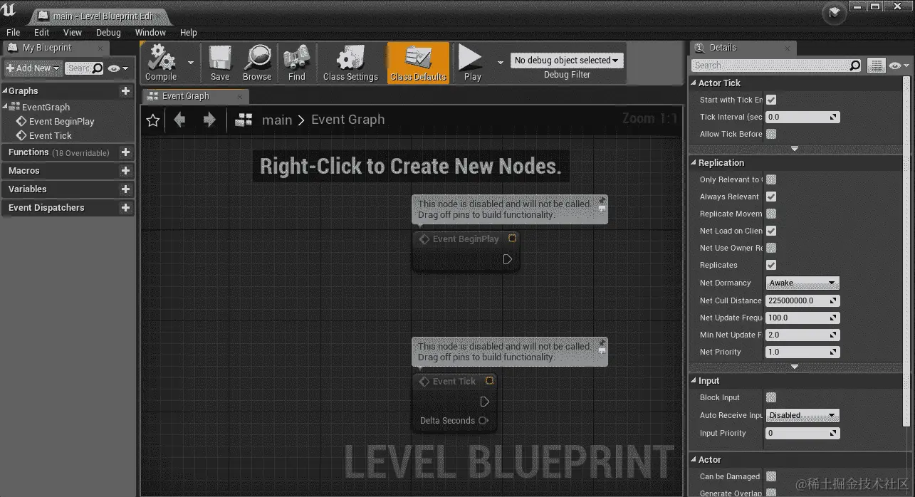Click the Delta Seconds output pin
The image size is (915, 497).
point(483,421)
